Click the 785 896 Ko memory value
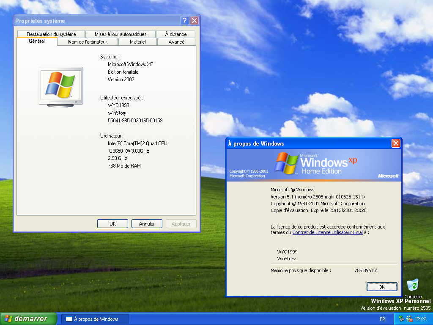The width and height of the screenshot is (433, 325). point(366,270)
